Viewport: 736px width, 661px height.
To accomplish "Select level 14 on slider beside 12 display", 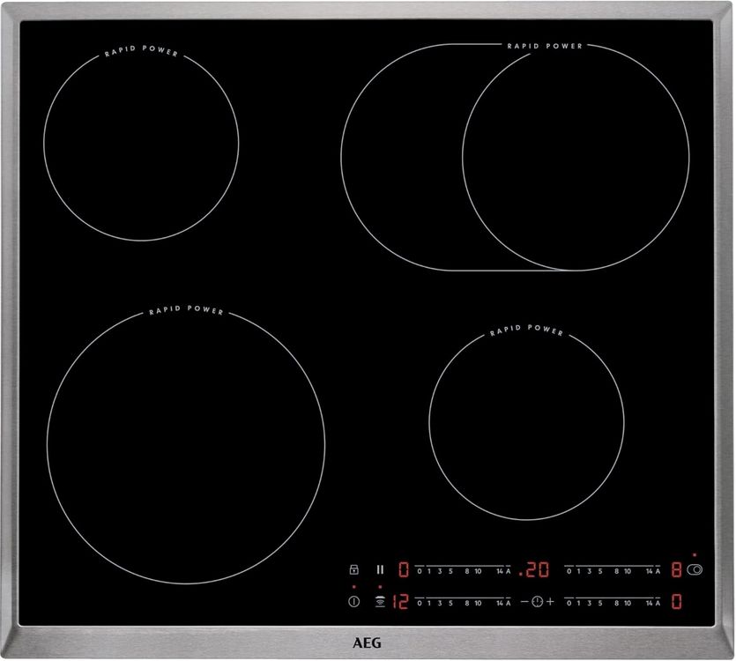I will pyautogui.click(x=500, y=603).
